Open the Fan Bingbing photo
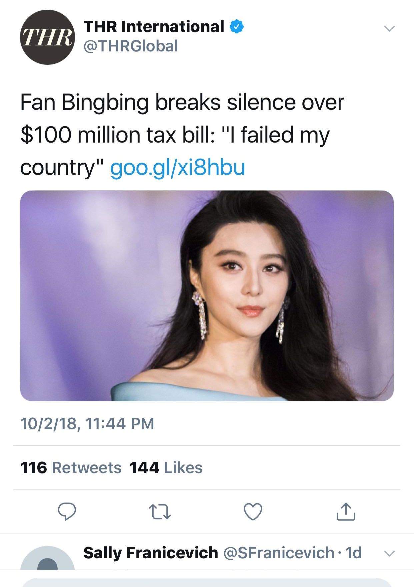414x587 pixels. tap(207, 296)
